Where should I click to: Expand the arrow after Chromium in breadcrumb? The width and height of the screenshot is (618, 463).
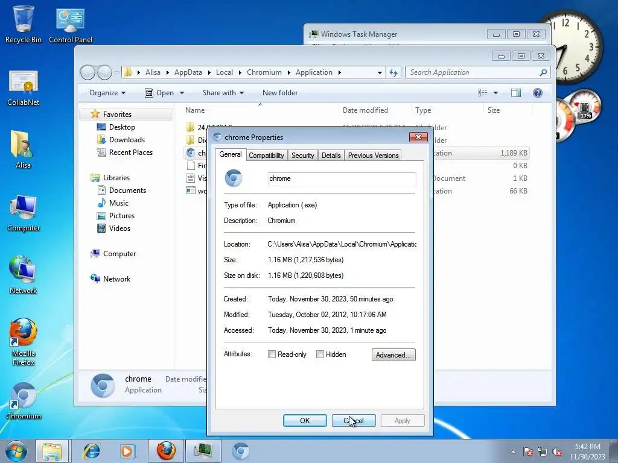[288, 72]
